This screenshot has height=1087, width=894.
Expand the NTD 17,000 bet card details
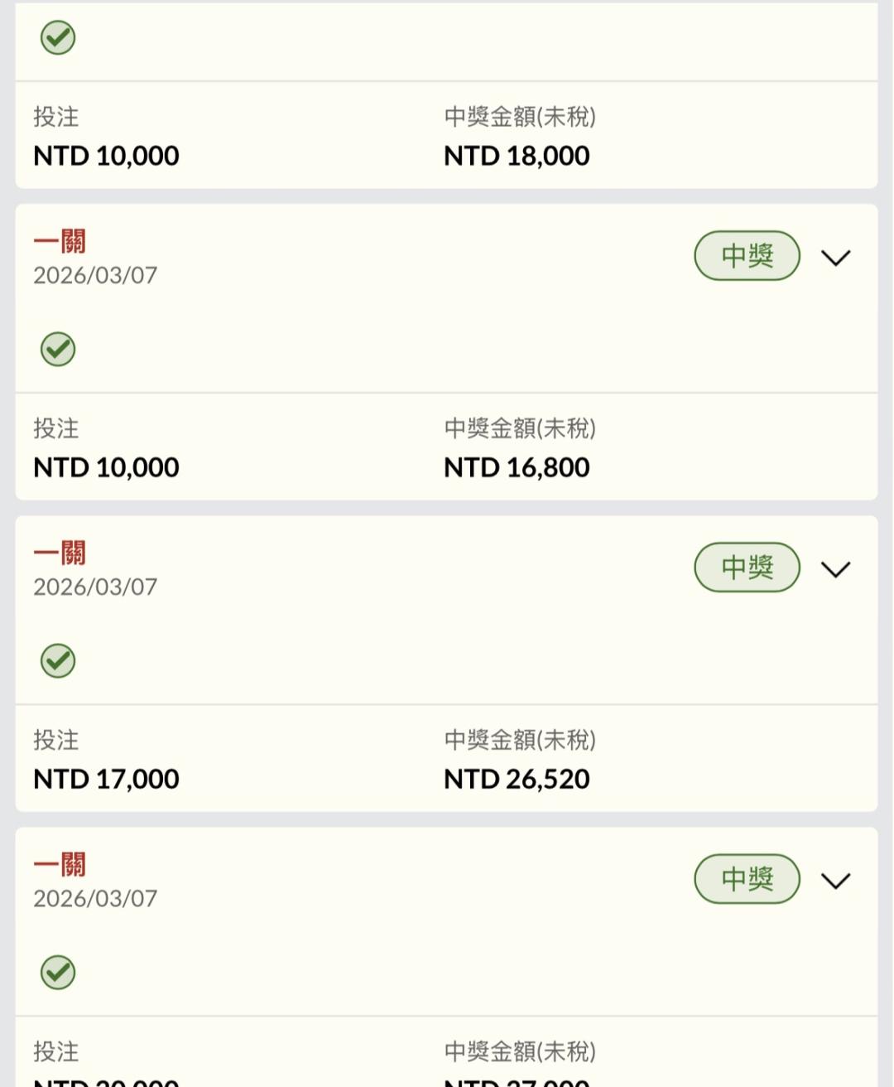(835, 569)
